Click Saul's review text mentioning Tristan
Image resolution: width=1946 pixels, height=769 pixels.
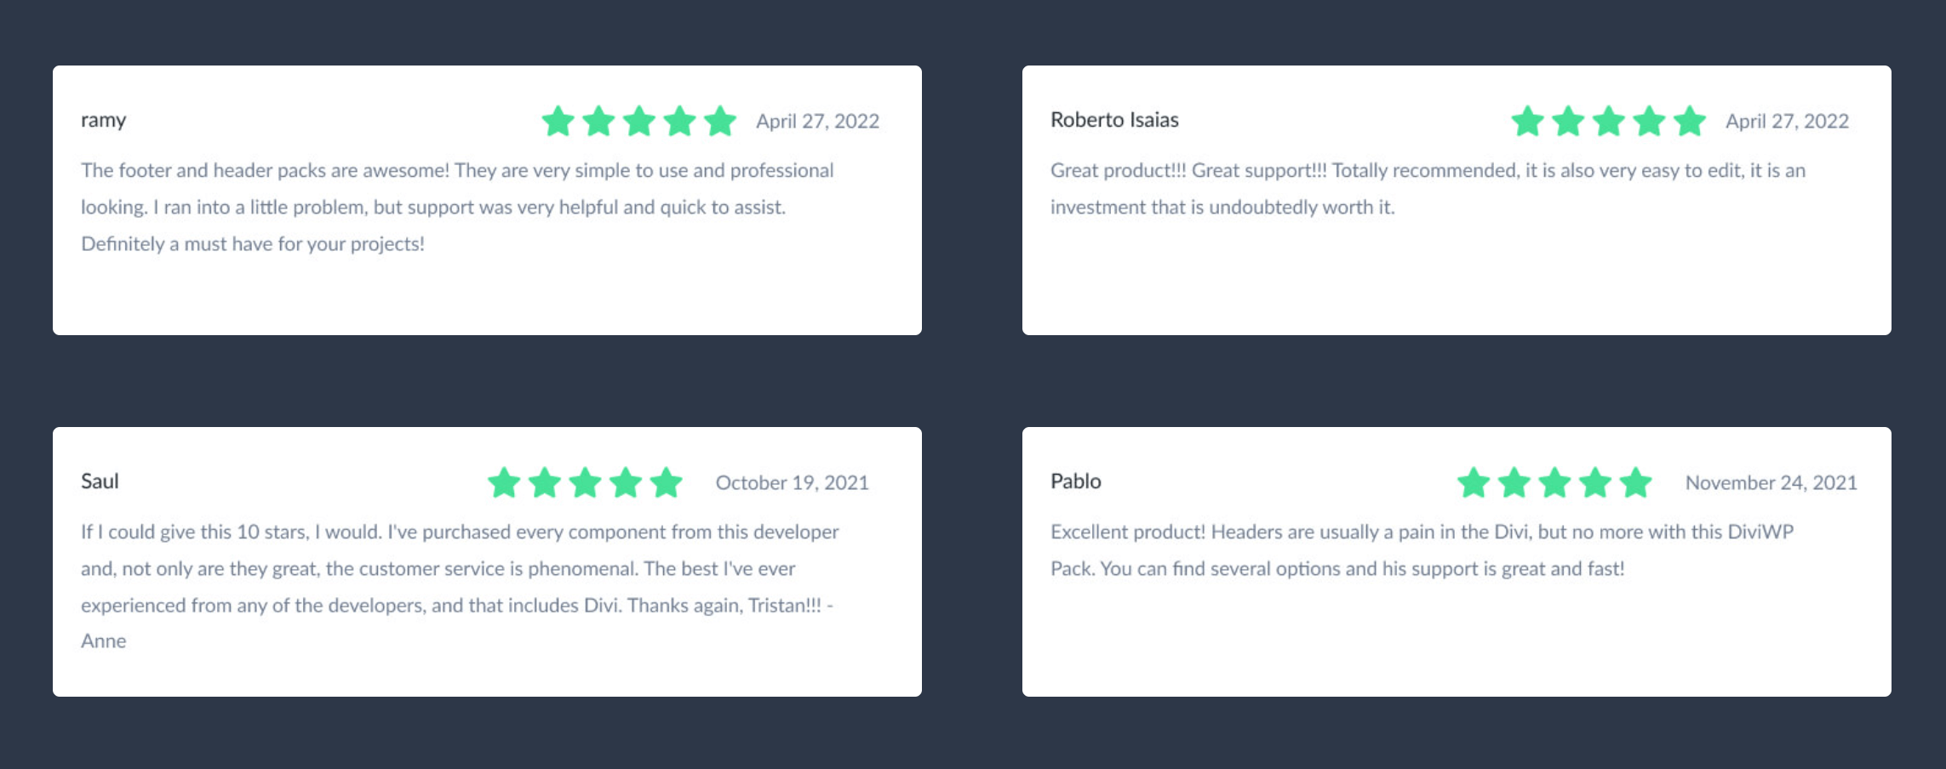[460, 586]
